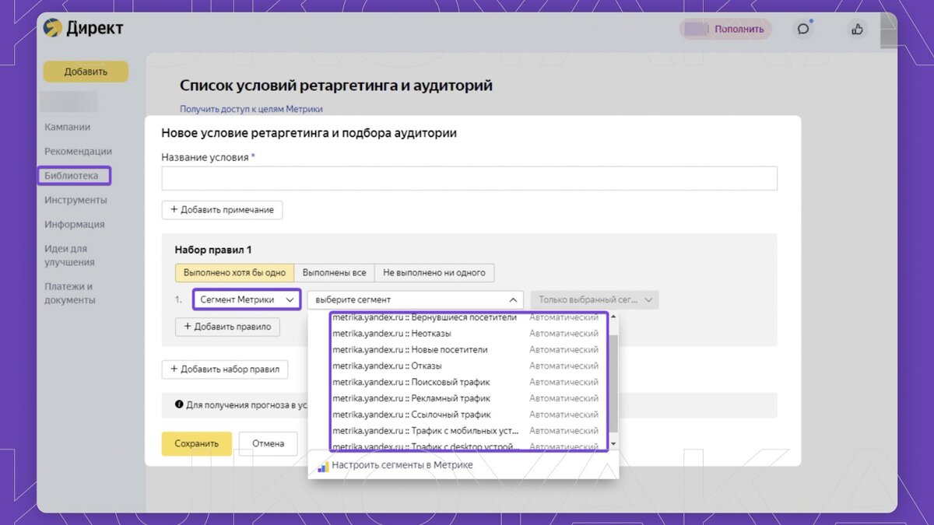The image size is (934, 525).
Task: Click the Metrika bar chart icon
Action: pyautogui.click(x=323, y=466)
